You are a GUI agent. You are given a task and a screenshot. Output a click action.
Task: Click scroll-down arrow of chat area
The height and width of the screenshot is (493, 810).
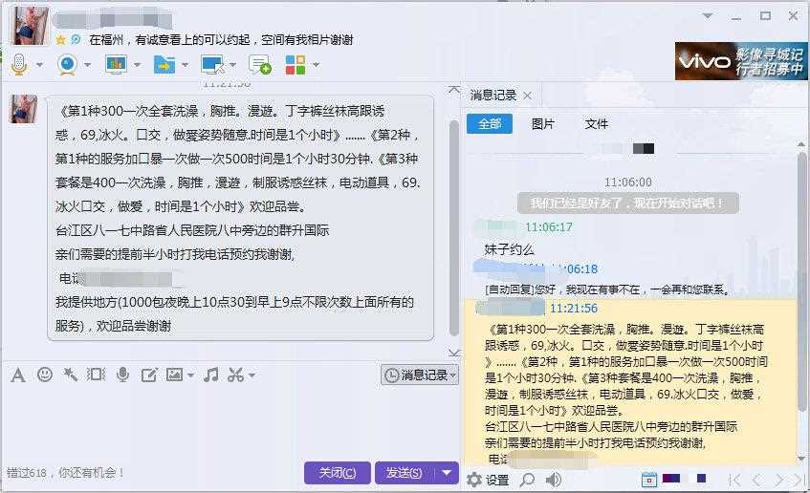coord(454,353)
